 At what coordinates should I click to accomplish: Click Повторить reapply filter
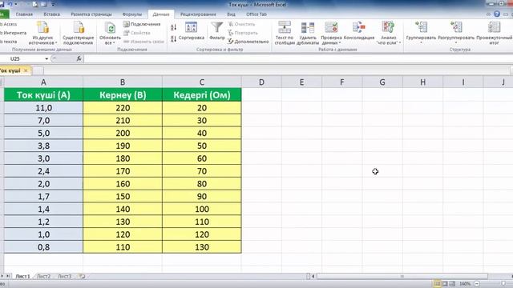(x=243, y=33)
